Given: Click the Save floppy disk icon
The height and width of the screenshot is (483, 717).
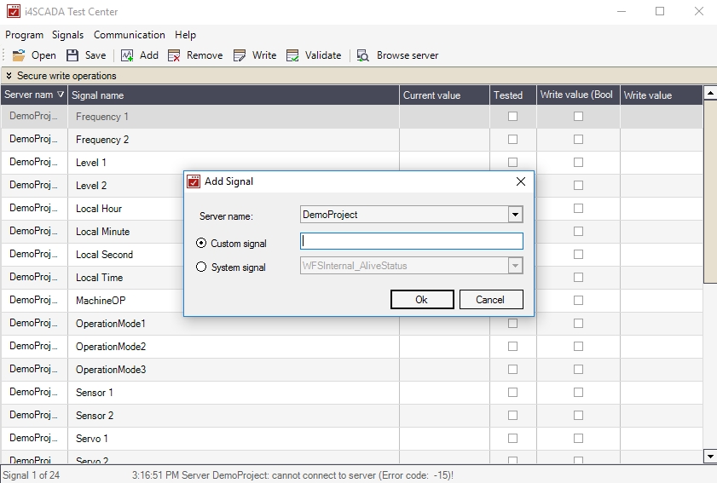Looking at the screenshot, I should [72, 55].
